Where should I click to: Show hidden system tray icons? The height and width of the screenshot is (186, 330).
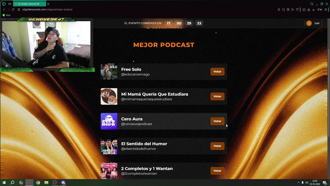pyautogui.click(x=299, y=183)
